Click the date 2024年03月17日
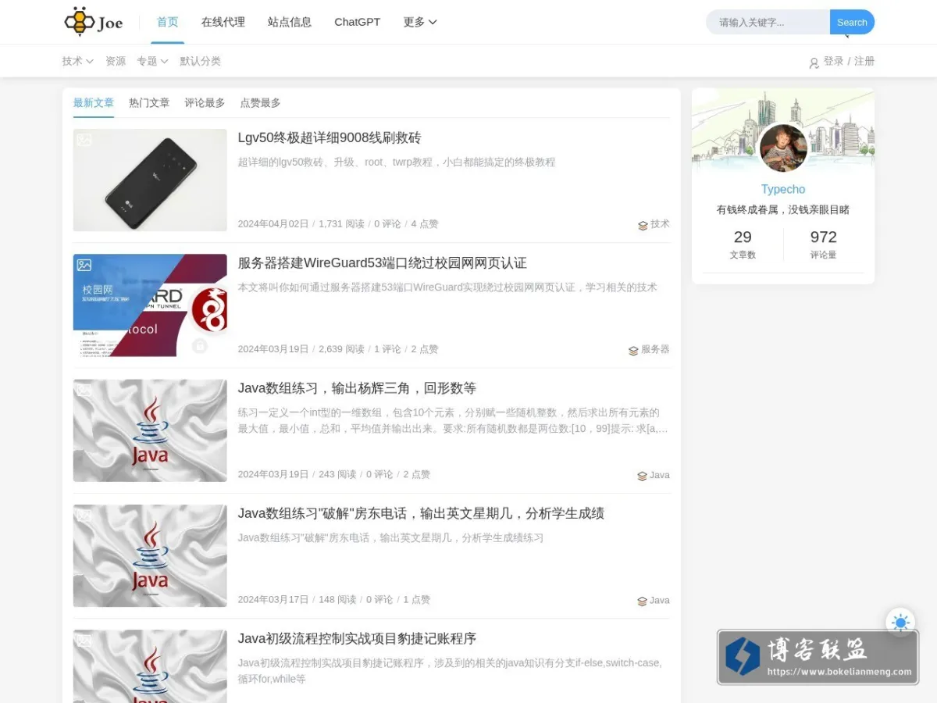This screenshot has width=937, height=703. coord(273,600)
